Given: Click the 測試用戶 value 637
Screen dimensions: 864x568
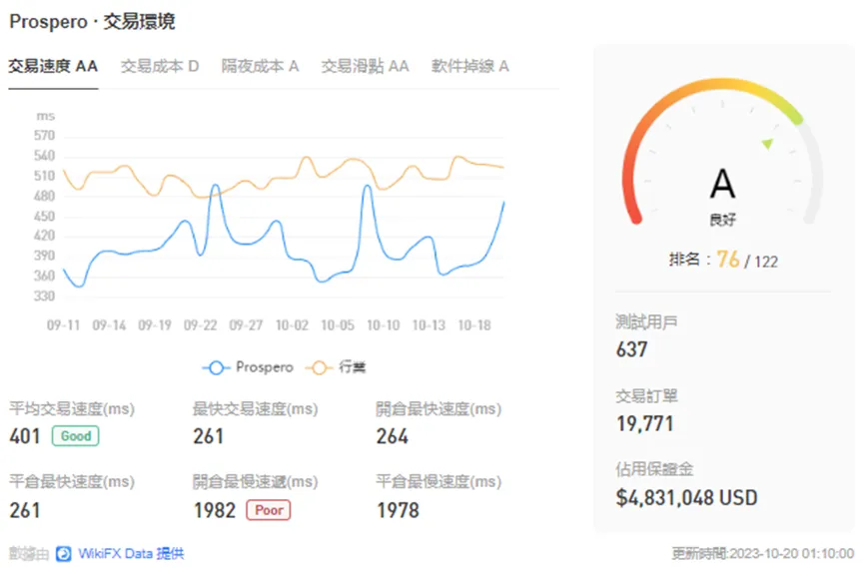Looking at the screenshot, I should tap(631, 349).
